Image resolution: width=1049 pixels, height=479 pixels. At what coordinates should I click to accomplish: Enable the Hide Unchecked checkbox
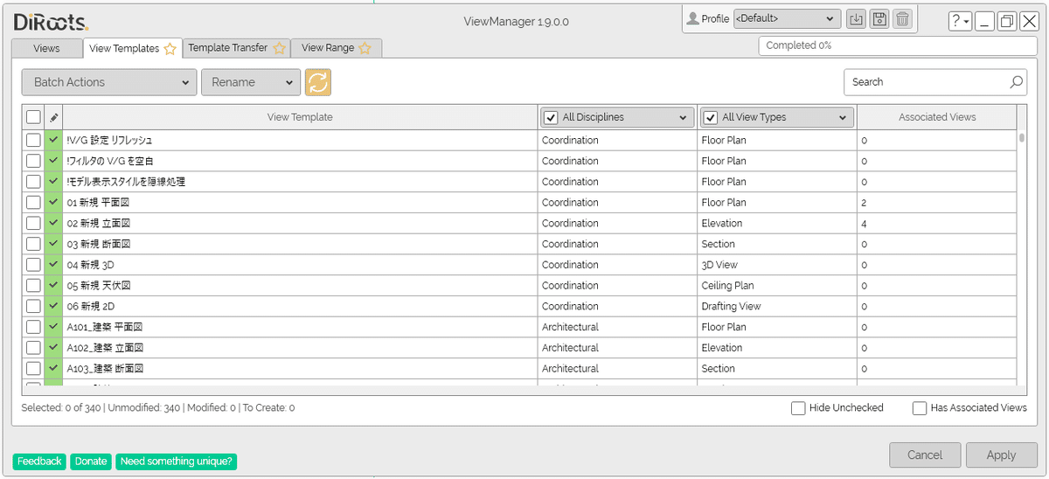click(798, 408)
